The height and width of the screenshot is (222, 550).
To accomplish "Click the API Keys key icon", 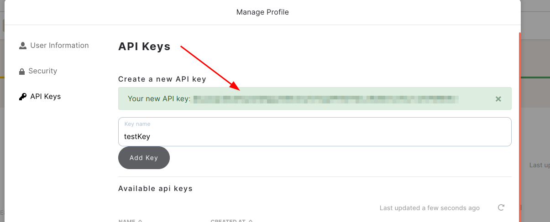I will tap(23, 97).
